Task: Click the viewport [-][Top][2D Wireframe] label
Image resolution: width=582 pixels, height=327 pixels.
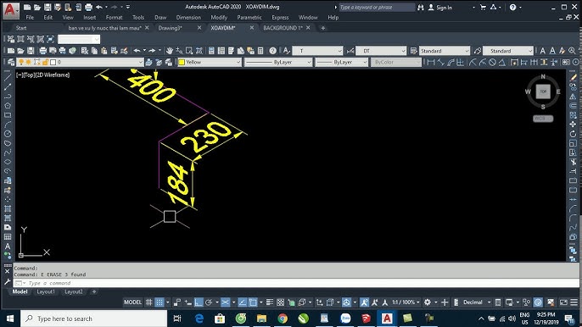Action: 42,75
